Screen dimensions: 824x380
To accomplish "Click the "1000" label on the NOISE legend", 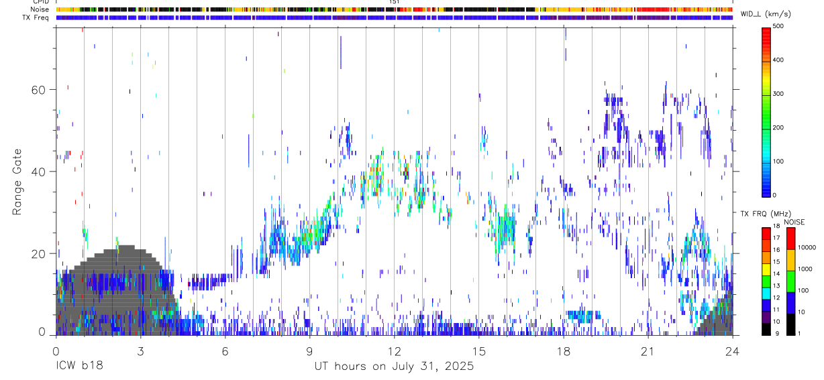I will 806,269.
